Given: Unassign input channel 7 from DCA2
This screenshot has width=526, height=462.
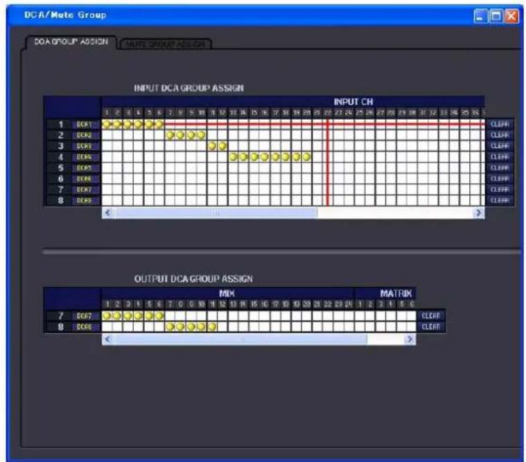Looking at the screenshot, I should tap(170, 135).
